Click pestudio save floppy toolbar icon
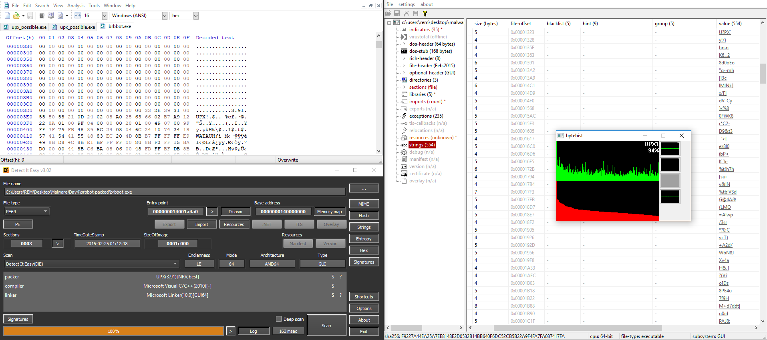The width and height of the screenshot is (767, 340). point(397,14)
